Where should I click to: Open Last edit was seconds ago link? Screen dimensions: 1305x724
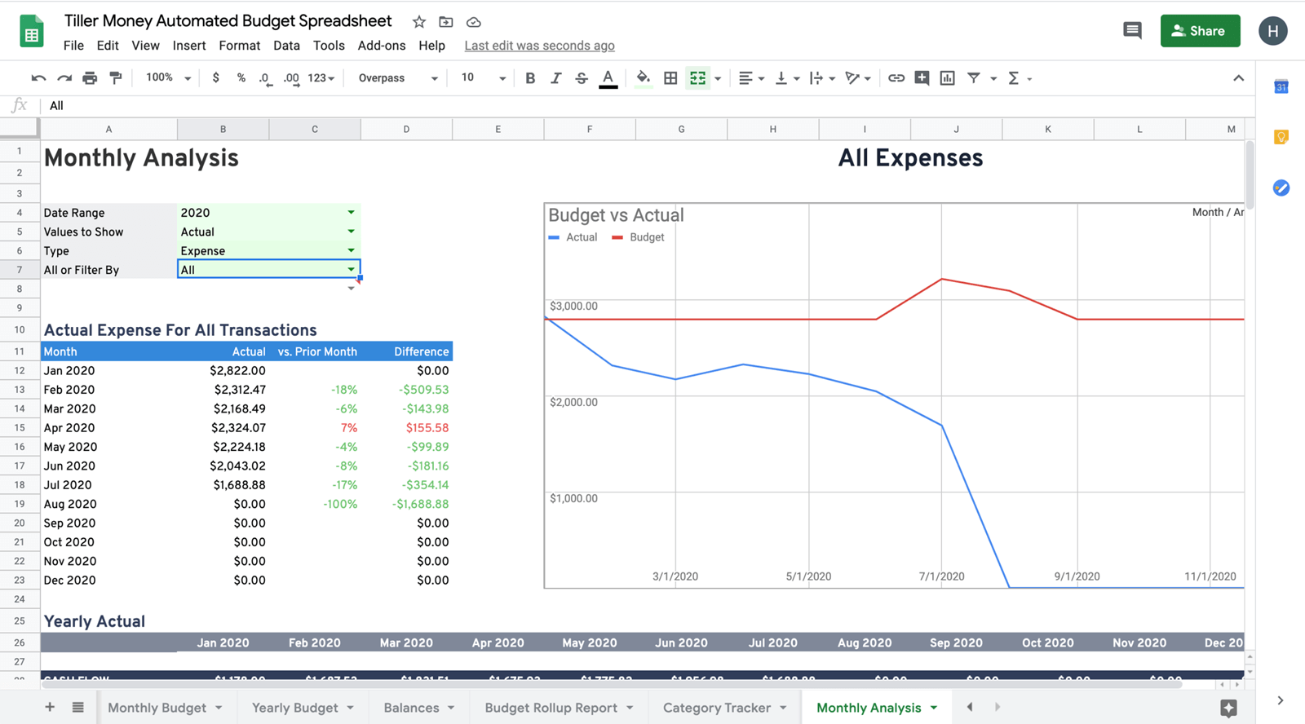pyautogui.click(x=539, y=46)
